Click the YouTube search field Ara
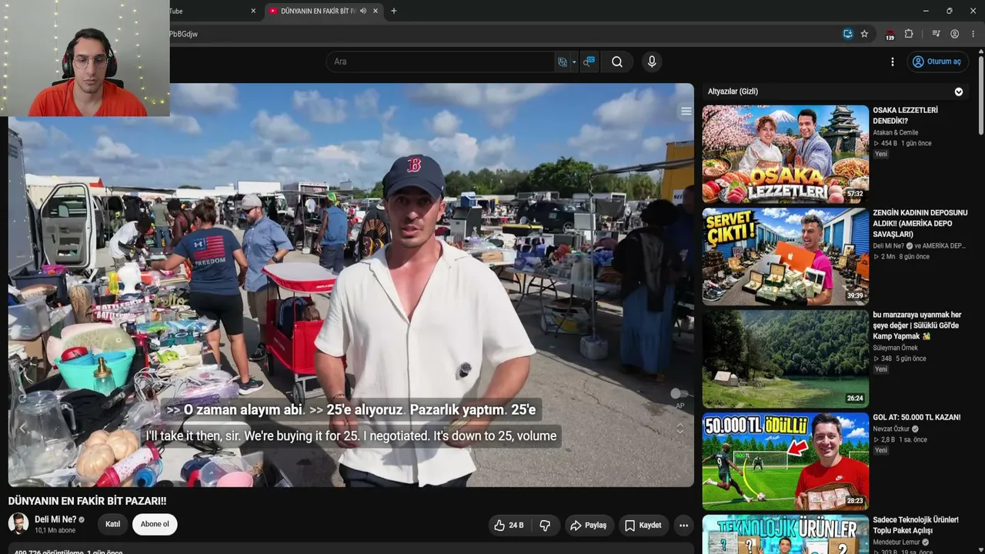The height and width of the screenshot is (554, 985). (439, 62)
